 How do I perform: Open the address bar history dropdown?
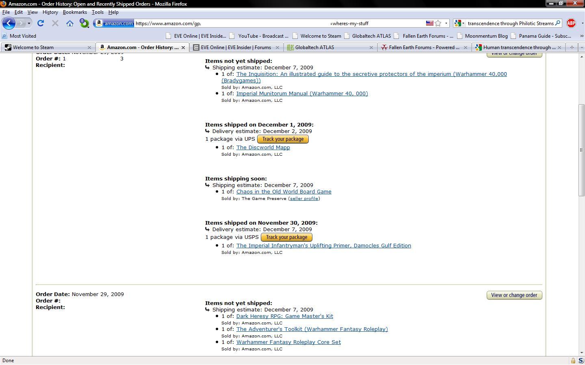446,23
